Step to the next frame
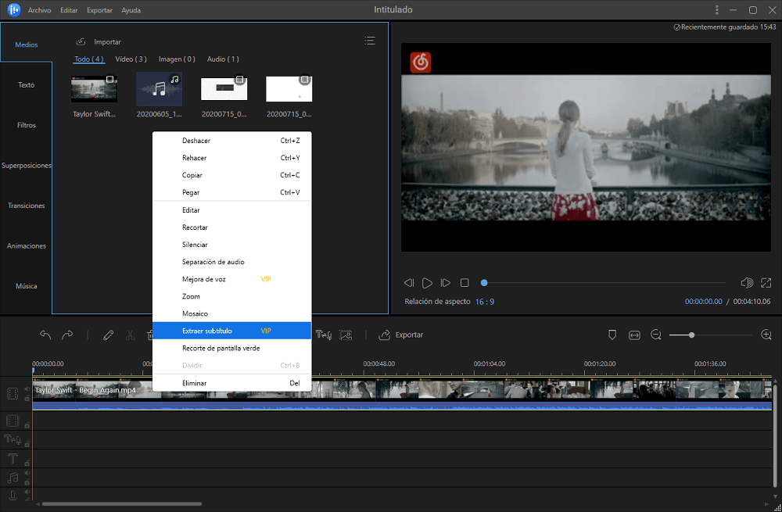The height and width of the screenshot is (512, 782). [446, 283]
